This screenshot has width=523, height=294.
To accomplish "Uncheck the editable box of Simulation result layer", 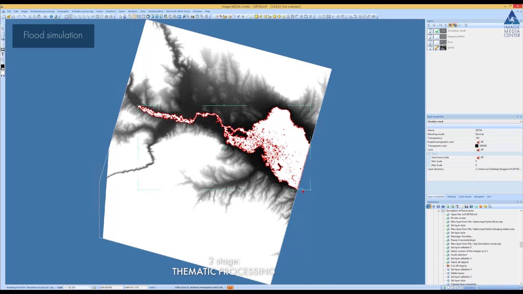I will [437, 31].
